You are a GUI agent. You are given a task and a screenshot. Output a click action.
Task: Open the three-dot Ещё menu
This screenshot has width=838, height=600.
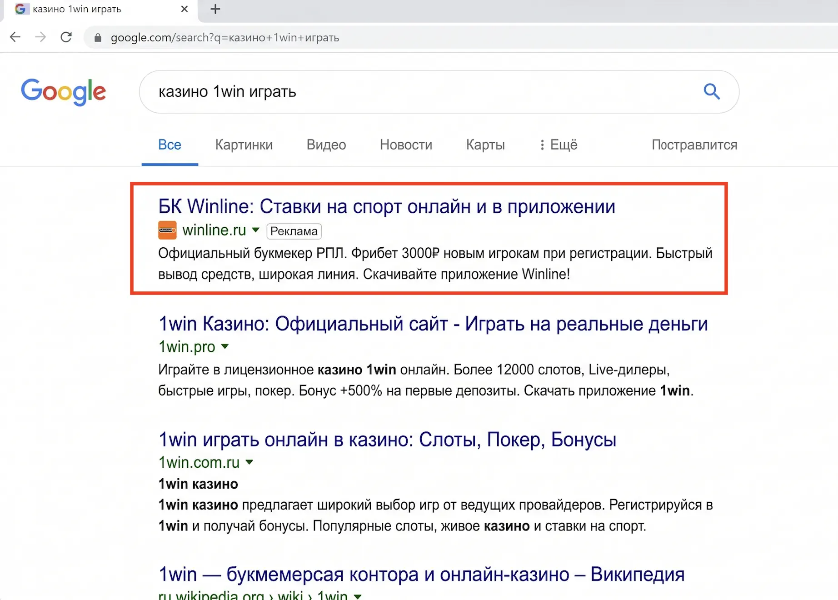pyautogui.click(x=559, y=145)
